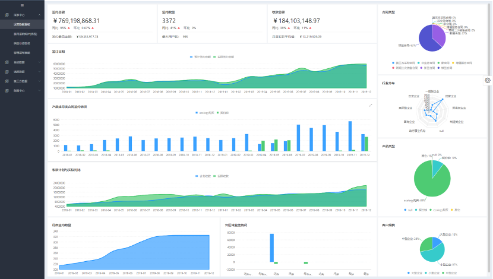Click the 配置中心 sidebar menu icon
This screenshot has width=493, height=279.
coord(7,91)
